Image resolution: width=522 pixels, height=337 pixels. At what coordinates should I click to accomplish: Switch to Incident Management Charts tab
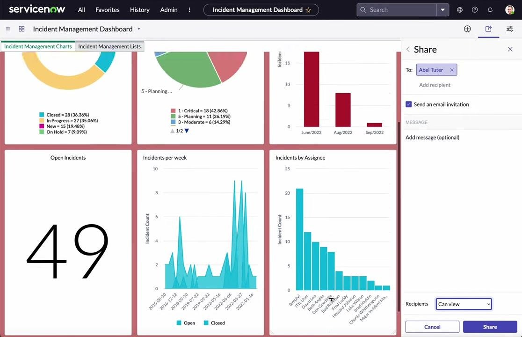click(38, 47)
